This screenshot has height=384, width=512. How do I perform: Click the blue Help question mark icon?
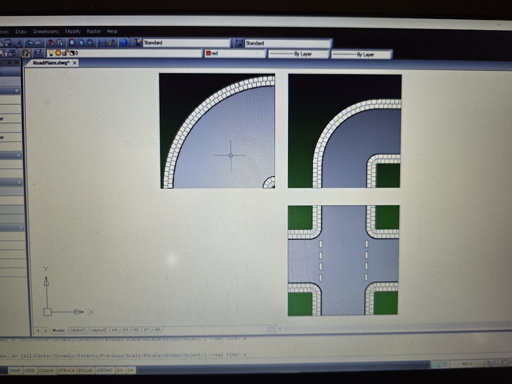pyautogui.click(x=124, y=43)
